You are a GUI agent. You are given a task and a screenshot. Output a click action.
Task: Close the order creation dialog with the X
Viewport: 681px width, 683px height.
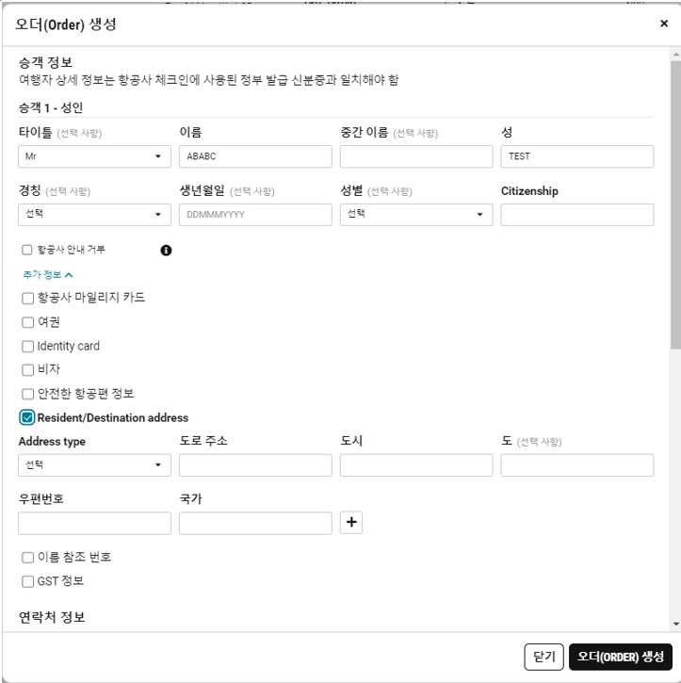pos(664,24)
